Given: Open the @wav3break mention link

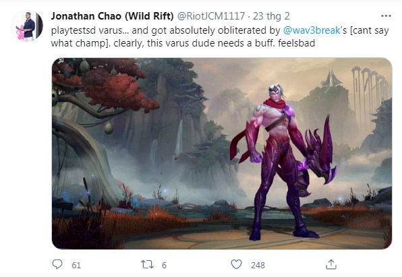Looking at the screenshot, I should coord(312,30).
